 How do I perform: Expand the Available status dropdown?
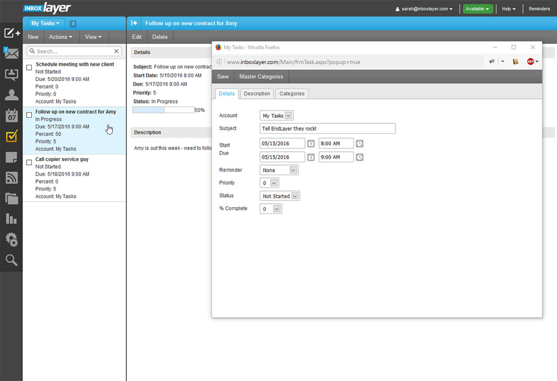(x=478, y=9)
